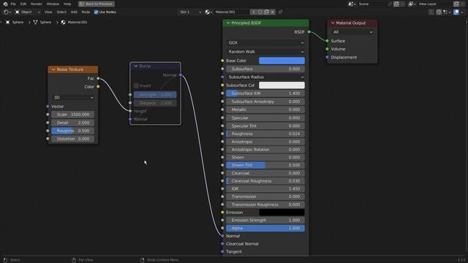468x263 pixels.
Task: Click the Bump Strength field
Action: tap(155, 95)
